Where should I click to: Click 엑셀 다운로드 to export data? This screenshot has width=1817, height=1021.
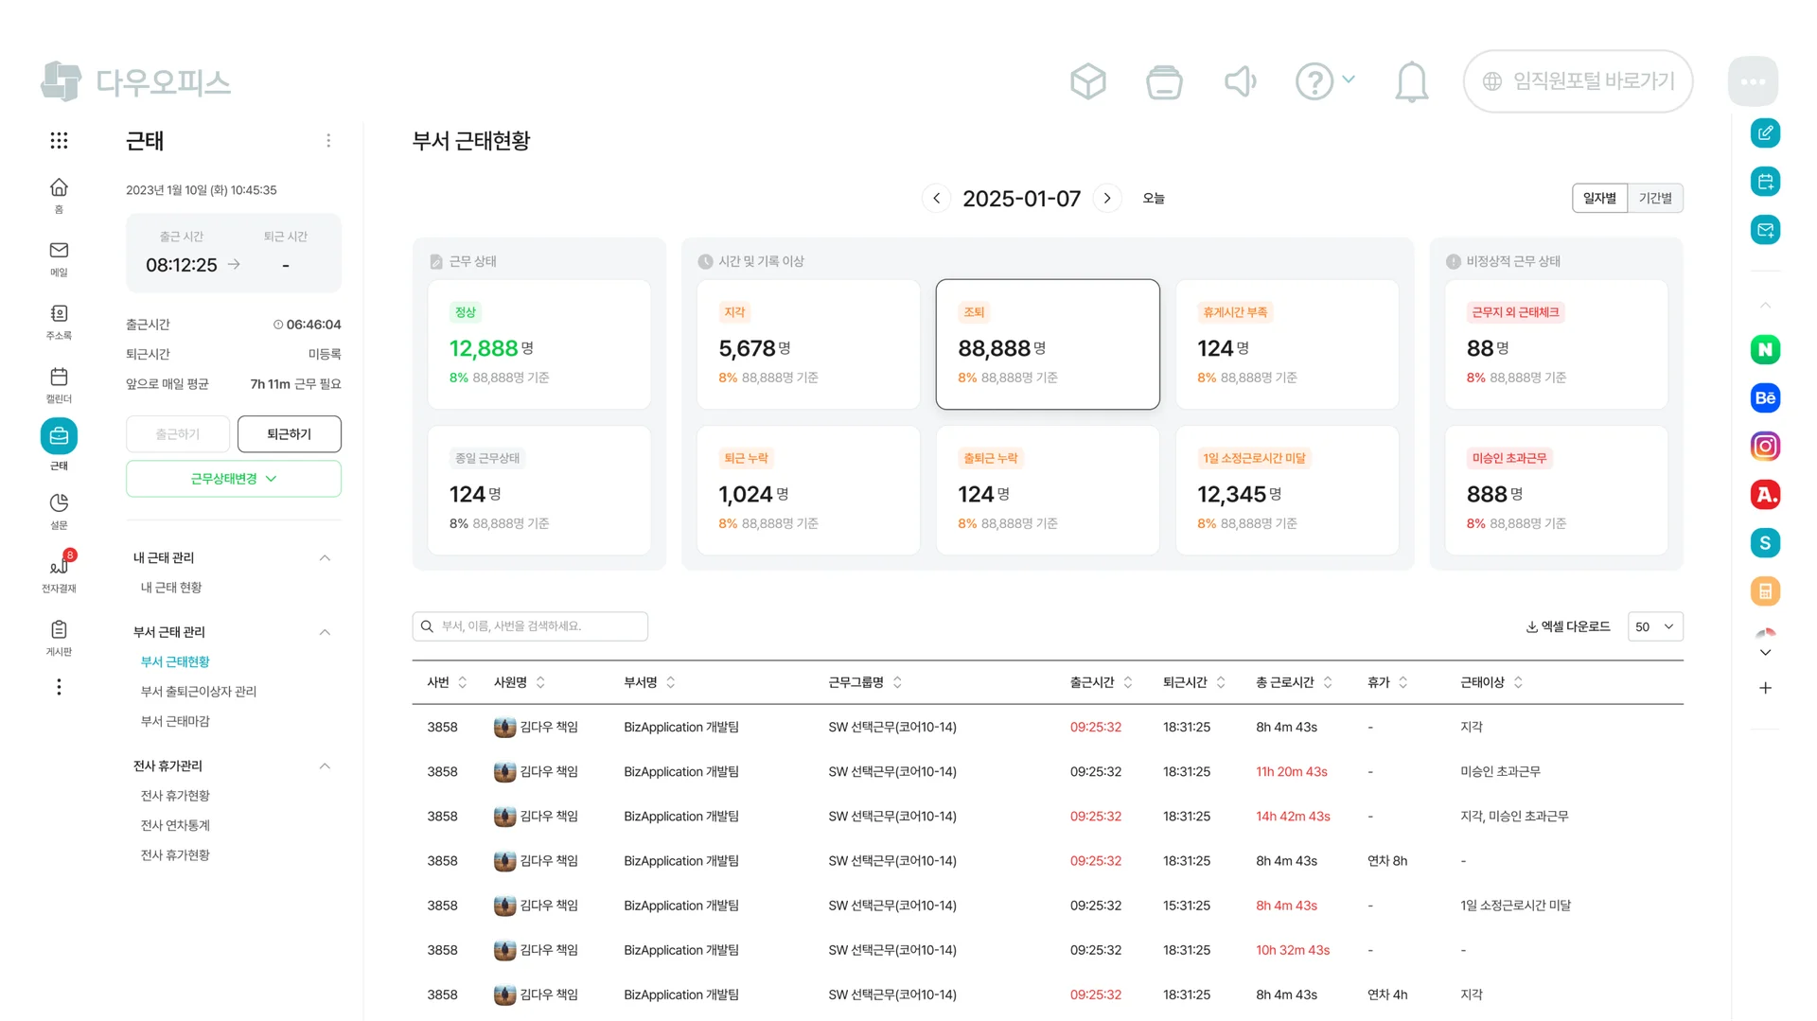[1567, 625]
